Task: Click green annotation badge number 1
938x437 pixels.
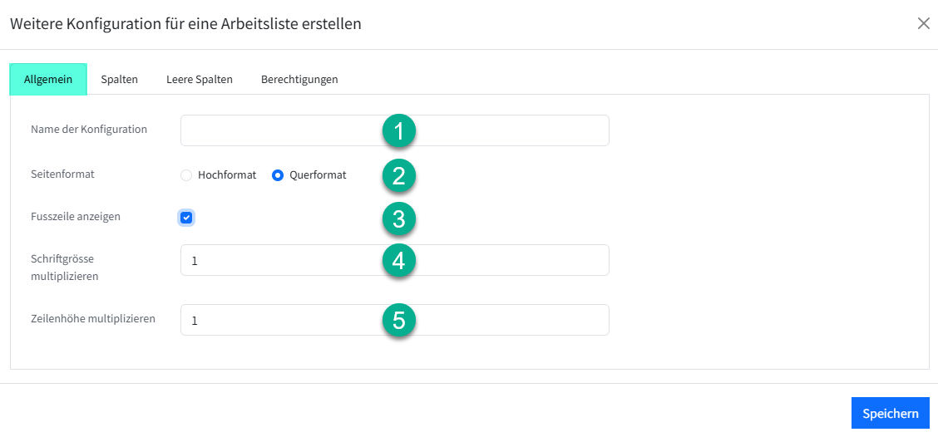Action: pos(398,130)
